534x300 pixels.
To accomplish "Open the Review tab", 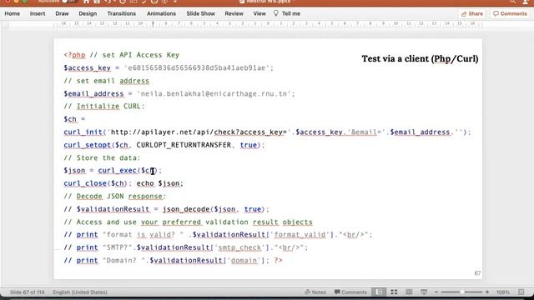I will [x=234, y=13].
